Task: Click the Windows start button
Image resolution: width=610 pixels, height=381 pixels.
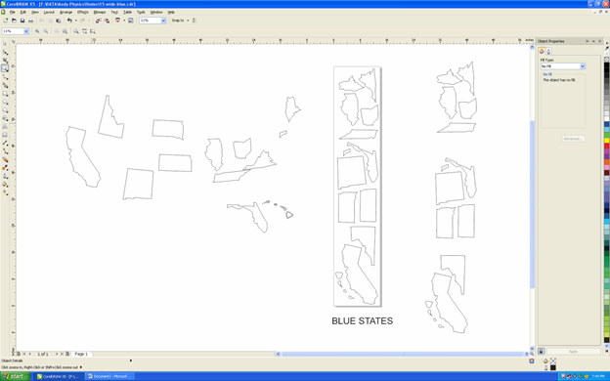Action: pos(16,376)
